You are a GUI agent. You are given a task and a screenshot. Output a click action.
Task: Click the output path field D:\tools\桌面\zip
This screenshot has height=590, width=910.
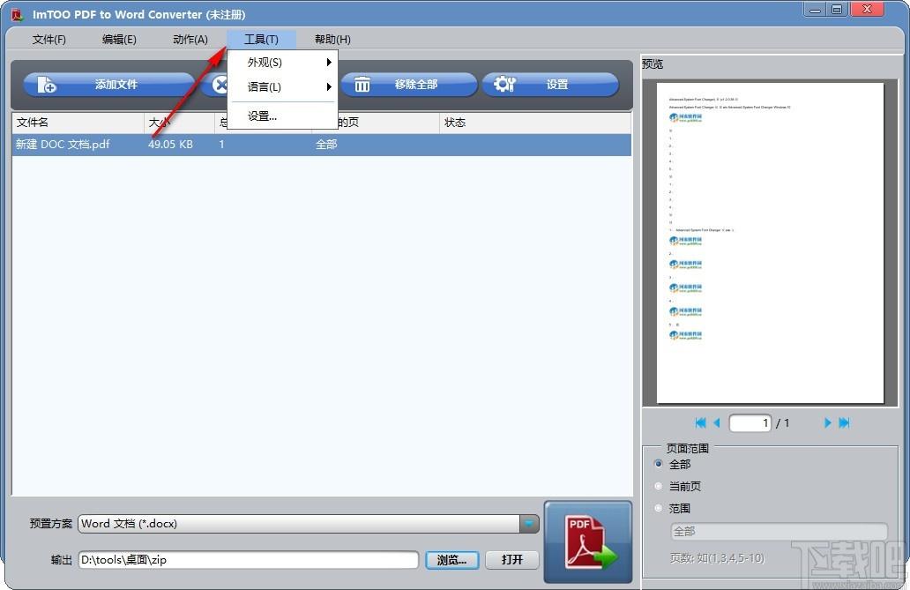pos(249,560)
